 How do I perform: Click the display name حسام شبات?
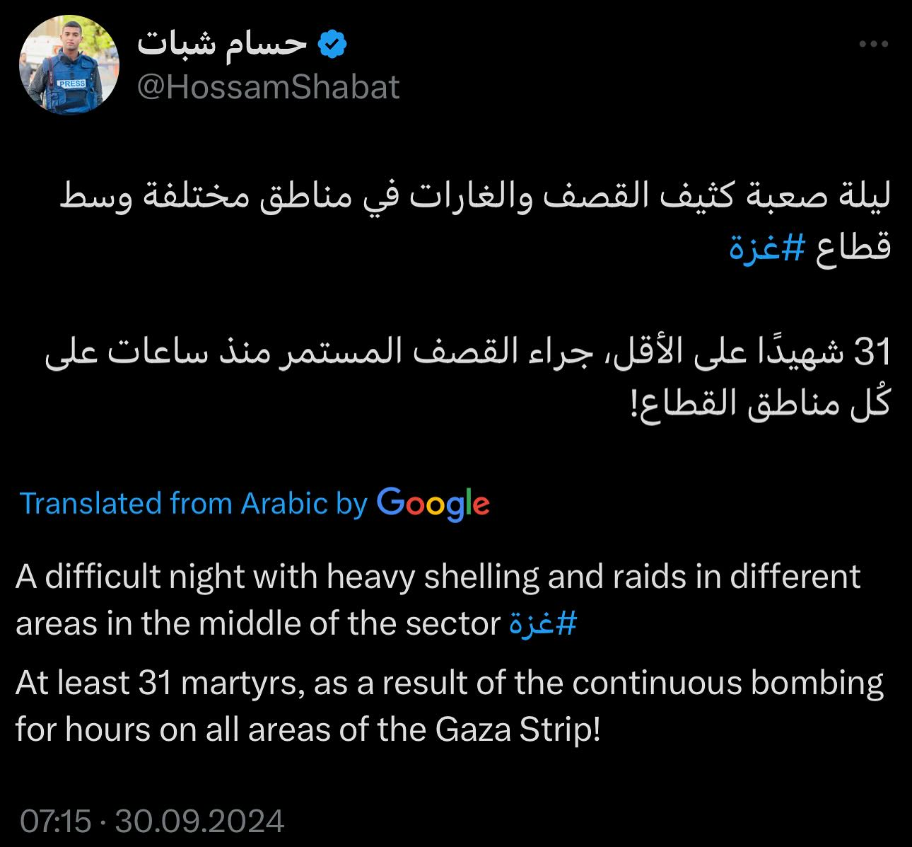[222, 44]
